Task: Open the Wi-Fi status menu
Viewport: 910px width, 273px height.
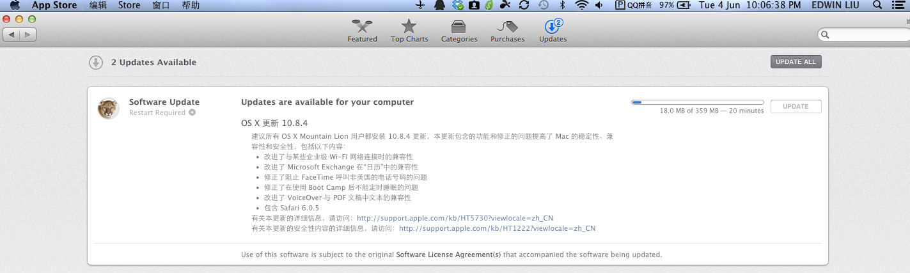Action: (581, 5)
